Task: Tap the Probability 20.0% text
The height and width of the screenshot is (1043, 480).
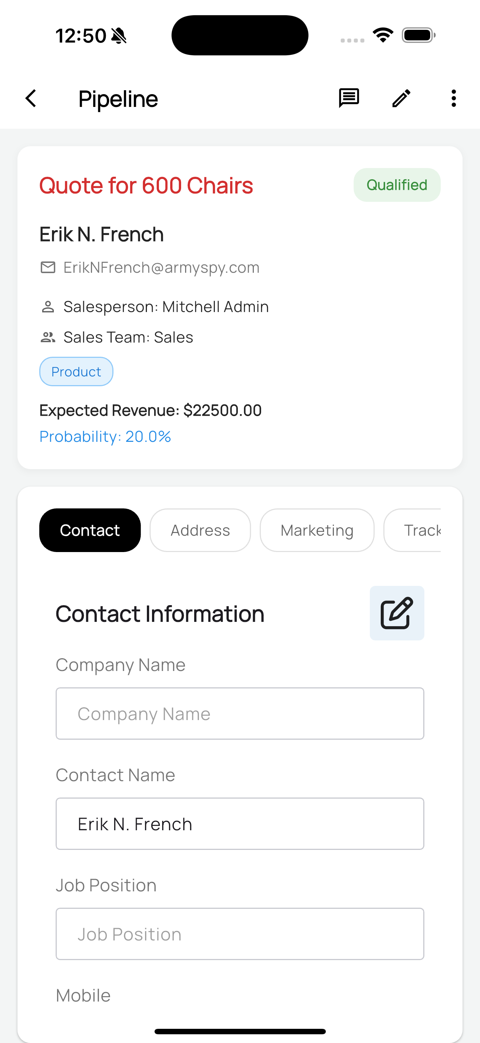Action: point(105,436)
